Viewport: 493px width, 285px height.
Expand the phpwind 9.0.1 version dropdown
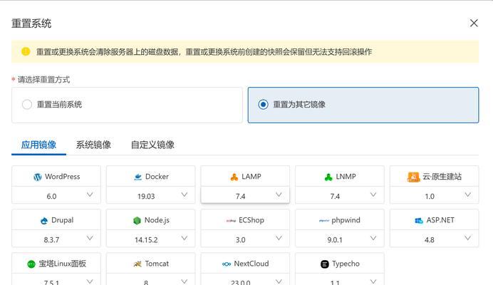coord(340,239)
